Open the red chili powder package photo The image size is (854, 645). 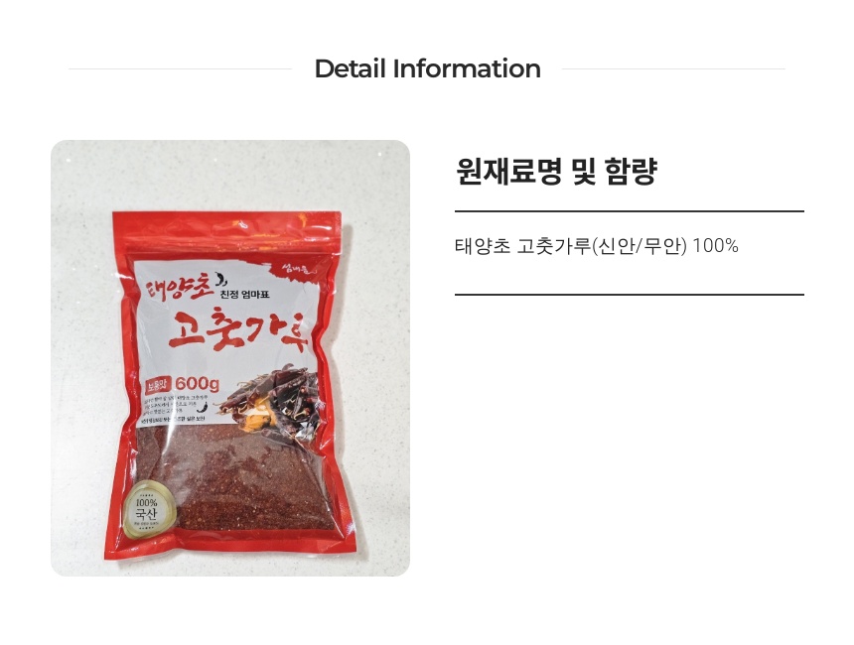[229, 358]
